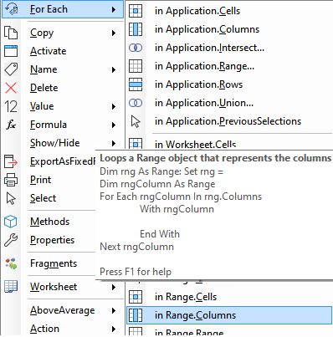
Task: Click the fx Formula icon
Action: coord(11,125)
